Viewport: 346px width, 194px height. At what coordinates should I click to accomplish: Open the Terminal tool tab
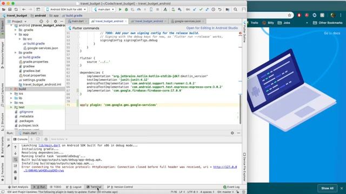[94, 187]
